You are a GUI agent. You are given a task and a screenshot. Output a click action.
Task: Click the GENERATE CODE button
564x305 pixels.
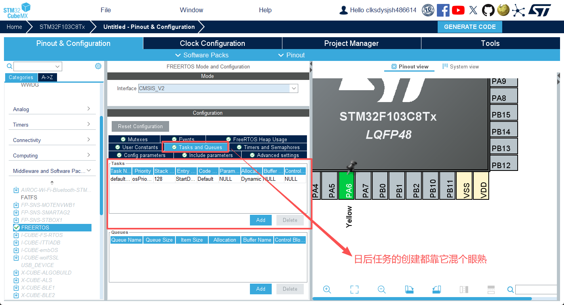[470, 27]
